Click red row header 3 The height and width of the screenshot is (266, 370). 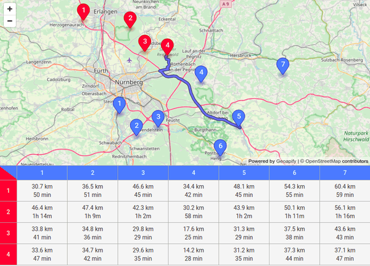click(8, 233)
